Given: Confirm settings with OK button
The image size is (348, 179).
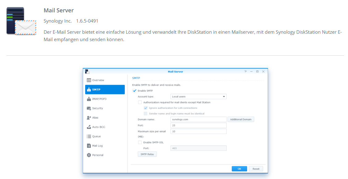Looking at the screenshot, I should click(239, 169).
